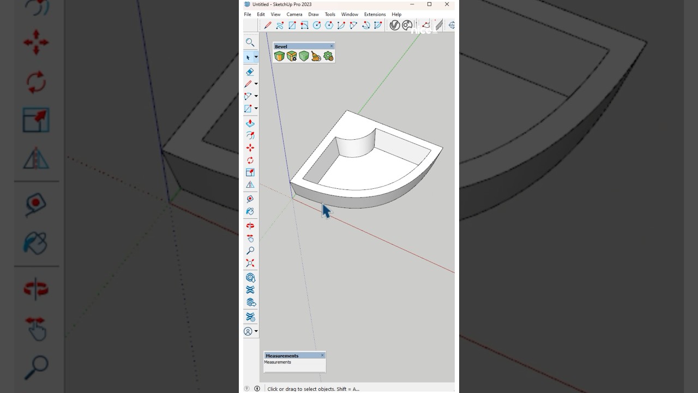The height and width of the screenshot is (393, 698).
Task: Open the Camera menu
Action: coord(294,15)
